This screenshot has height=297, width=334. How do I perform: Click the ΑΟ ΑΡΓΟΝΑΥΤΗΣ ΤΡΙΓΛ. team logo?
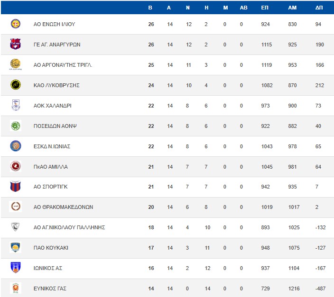[16, 64]
